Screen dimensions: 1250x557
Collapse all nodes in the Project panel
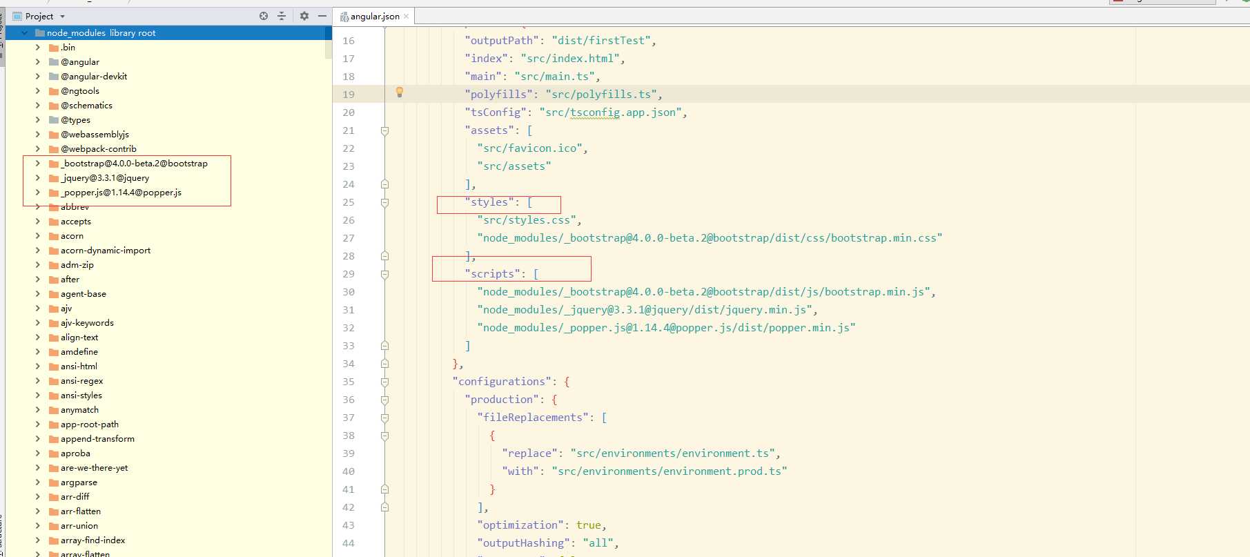(x=282, y=16)
